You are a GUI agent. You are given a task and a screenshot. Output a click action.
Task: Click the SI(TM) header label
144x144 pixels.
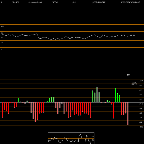(x=55, y=2)
